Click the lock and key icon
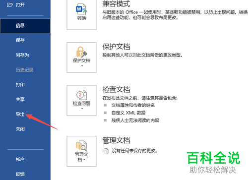 click(x=82, y=52)
